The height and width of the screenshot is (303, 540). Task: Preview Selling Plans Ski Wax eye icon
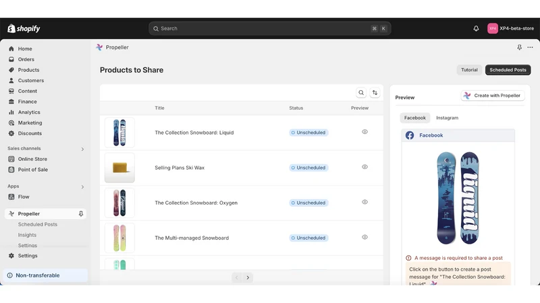coord(364,167)
